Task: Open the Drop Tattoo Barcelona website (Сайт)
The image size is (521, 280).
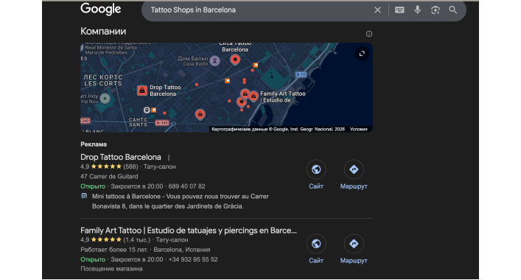Action: (x=316, y=175)
